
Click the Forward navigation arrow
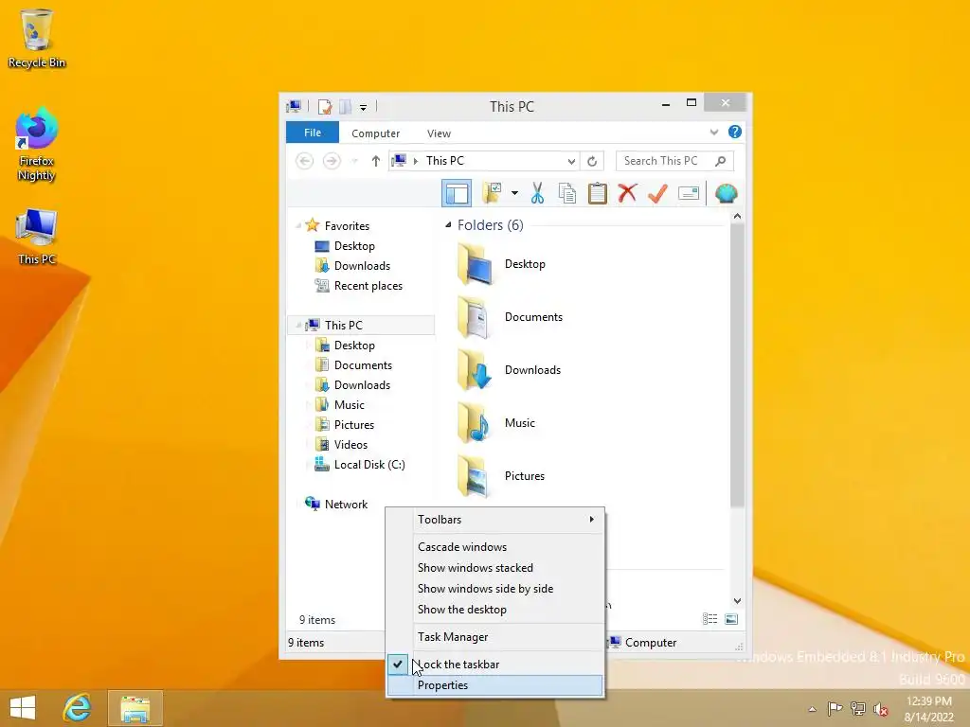[x=332, y=161]
